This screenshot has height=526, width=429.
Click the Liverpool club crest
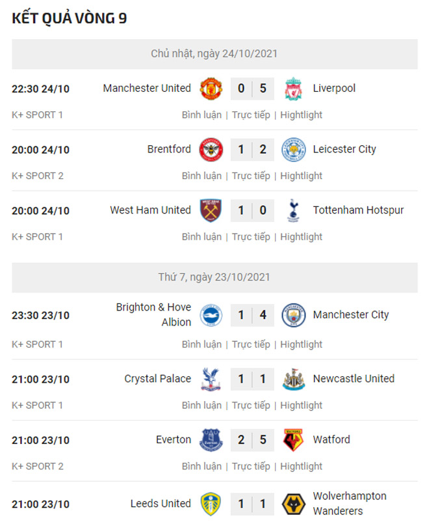click(x=293, y=89)
